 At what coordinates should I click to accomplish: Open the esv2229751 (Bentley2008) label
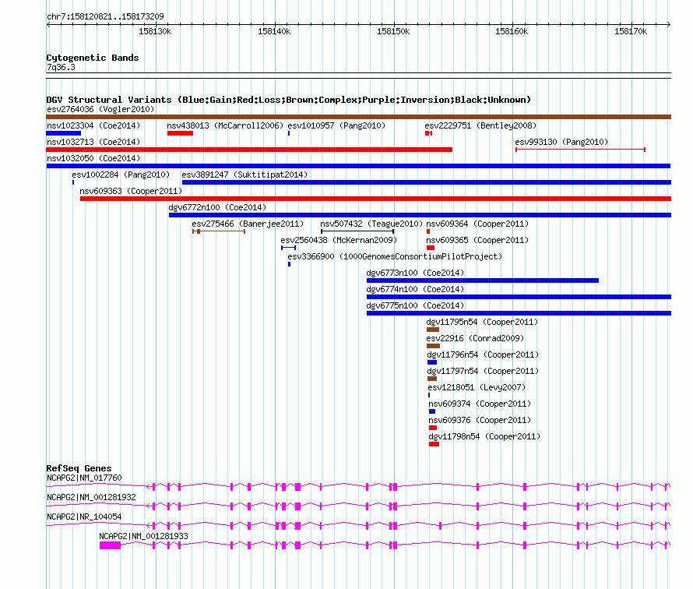[x=480, y=125]
